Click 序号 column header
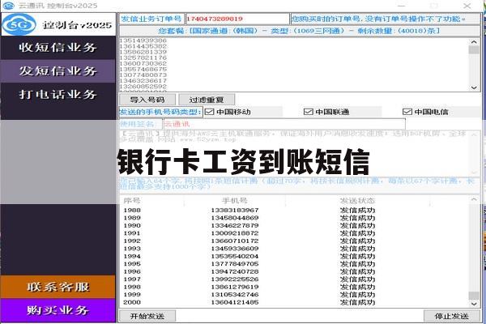This screenshot has height=324, width=486. [132, 201]
